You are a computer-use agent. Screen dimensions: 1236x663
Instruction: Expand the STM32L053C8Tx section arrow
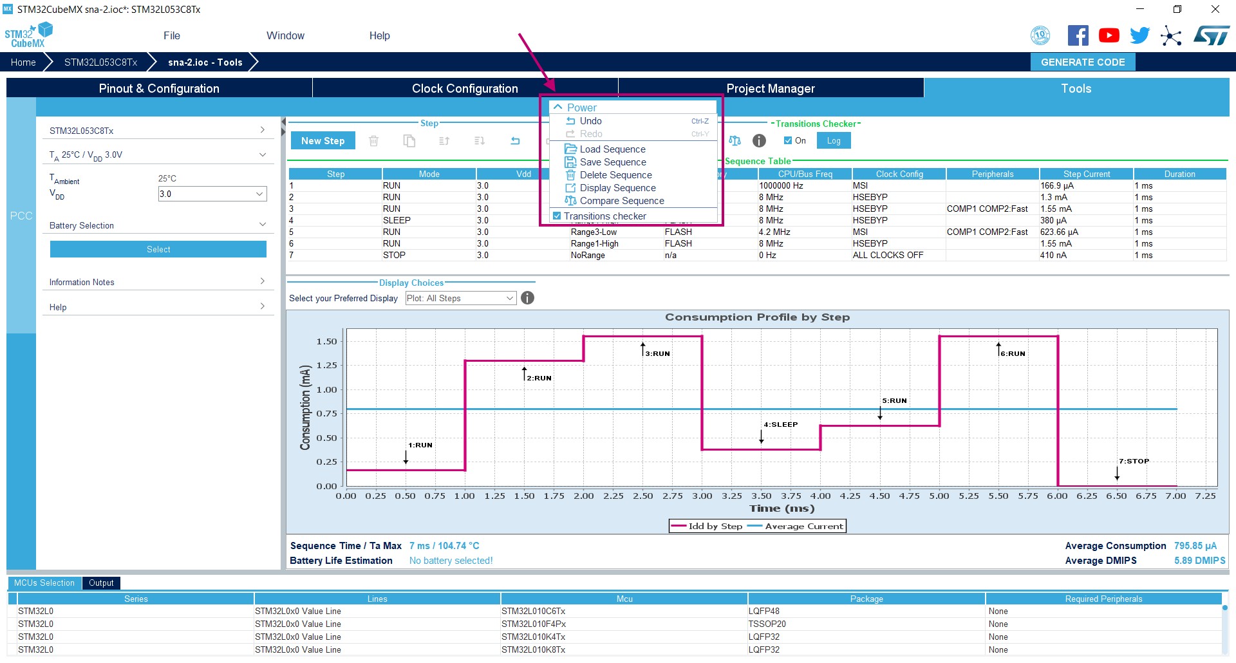click(263, 130)
